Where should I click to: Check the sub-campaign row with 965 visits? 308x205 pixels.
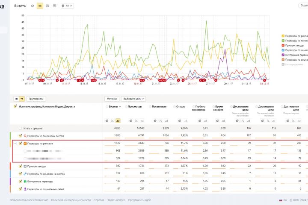coord(25,151)
